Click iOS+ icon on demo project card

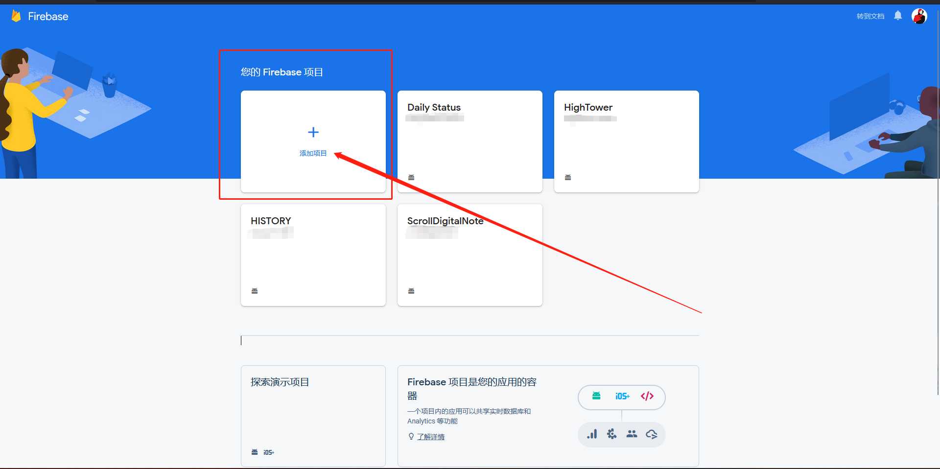(x=269, y=452)
